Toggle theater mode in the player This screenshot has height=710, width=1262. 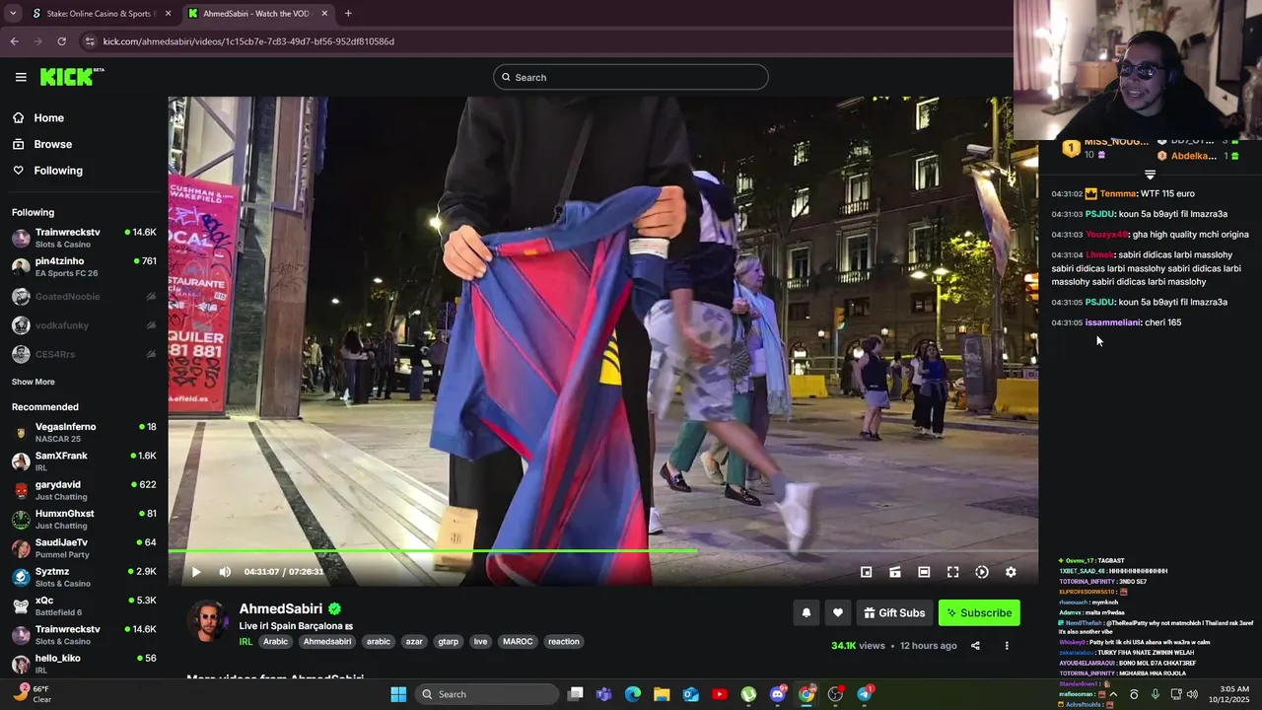[x=924, y=572]
